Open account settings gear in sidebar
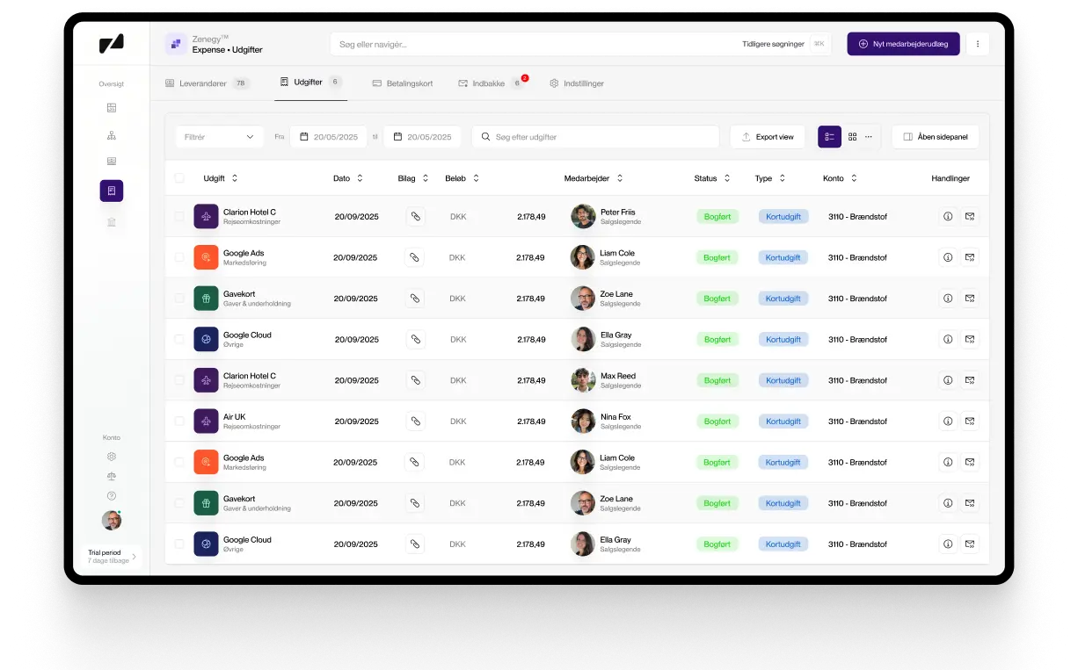The width and height of the screenshot is (1078, 670). pyautogui.click(x=112, y=457)
